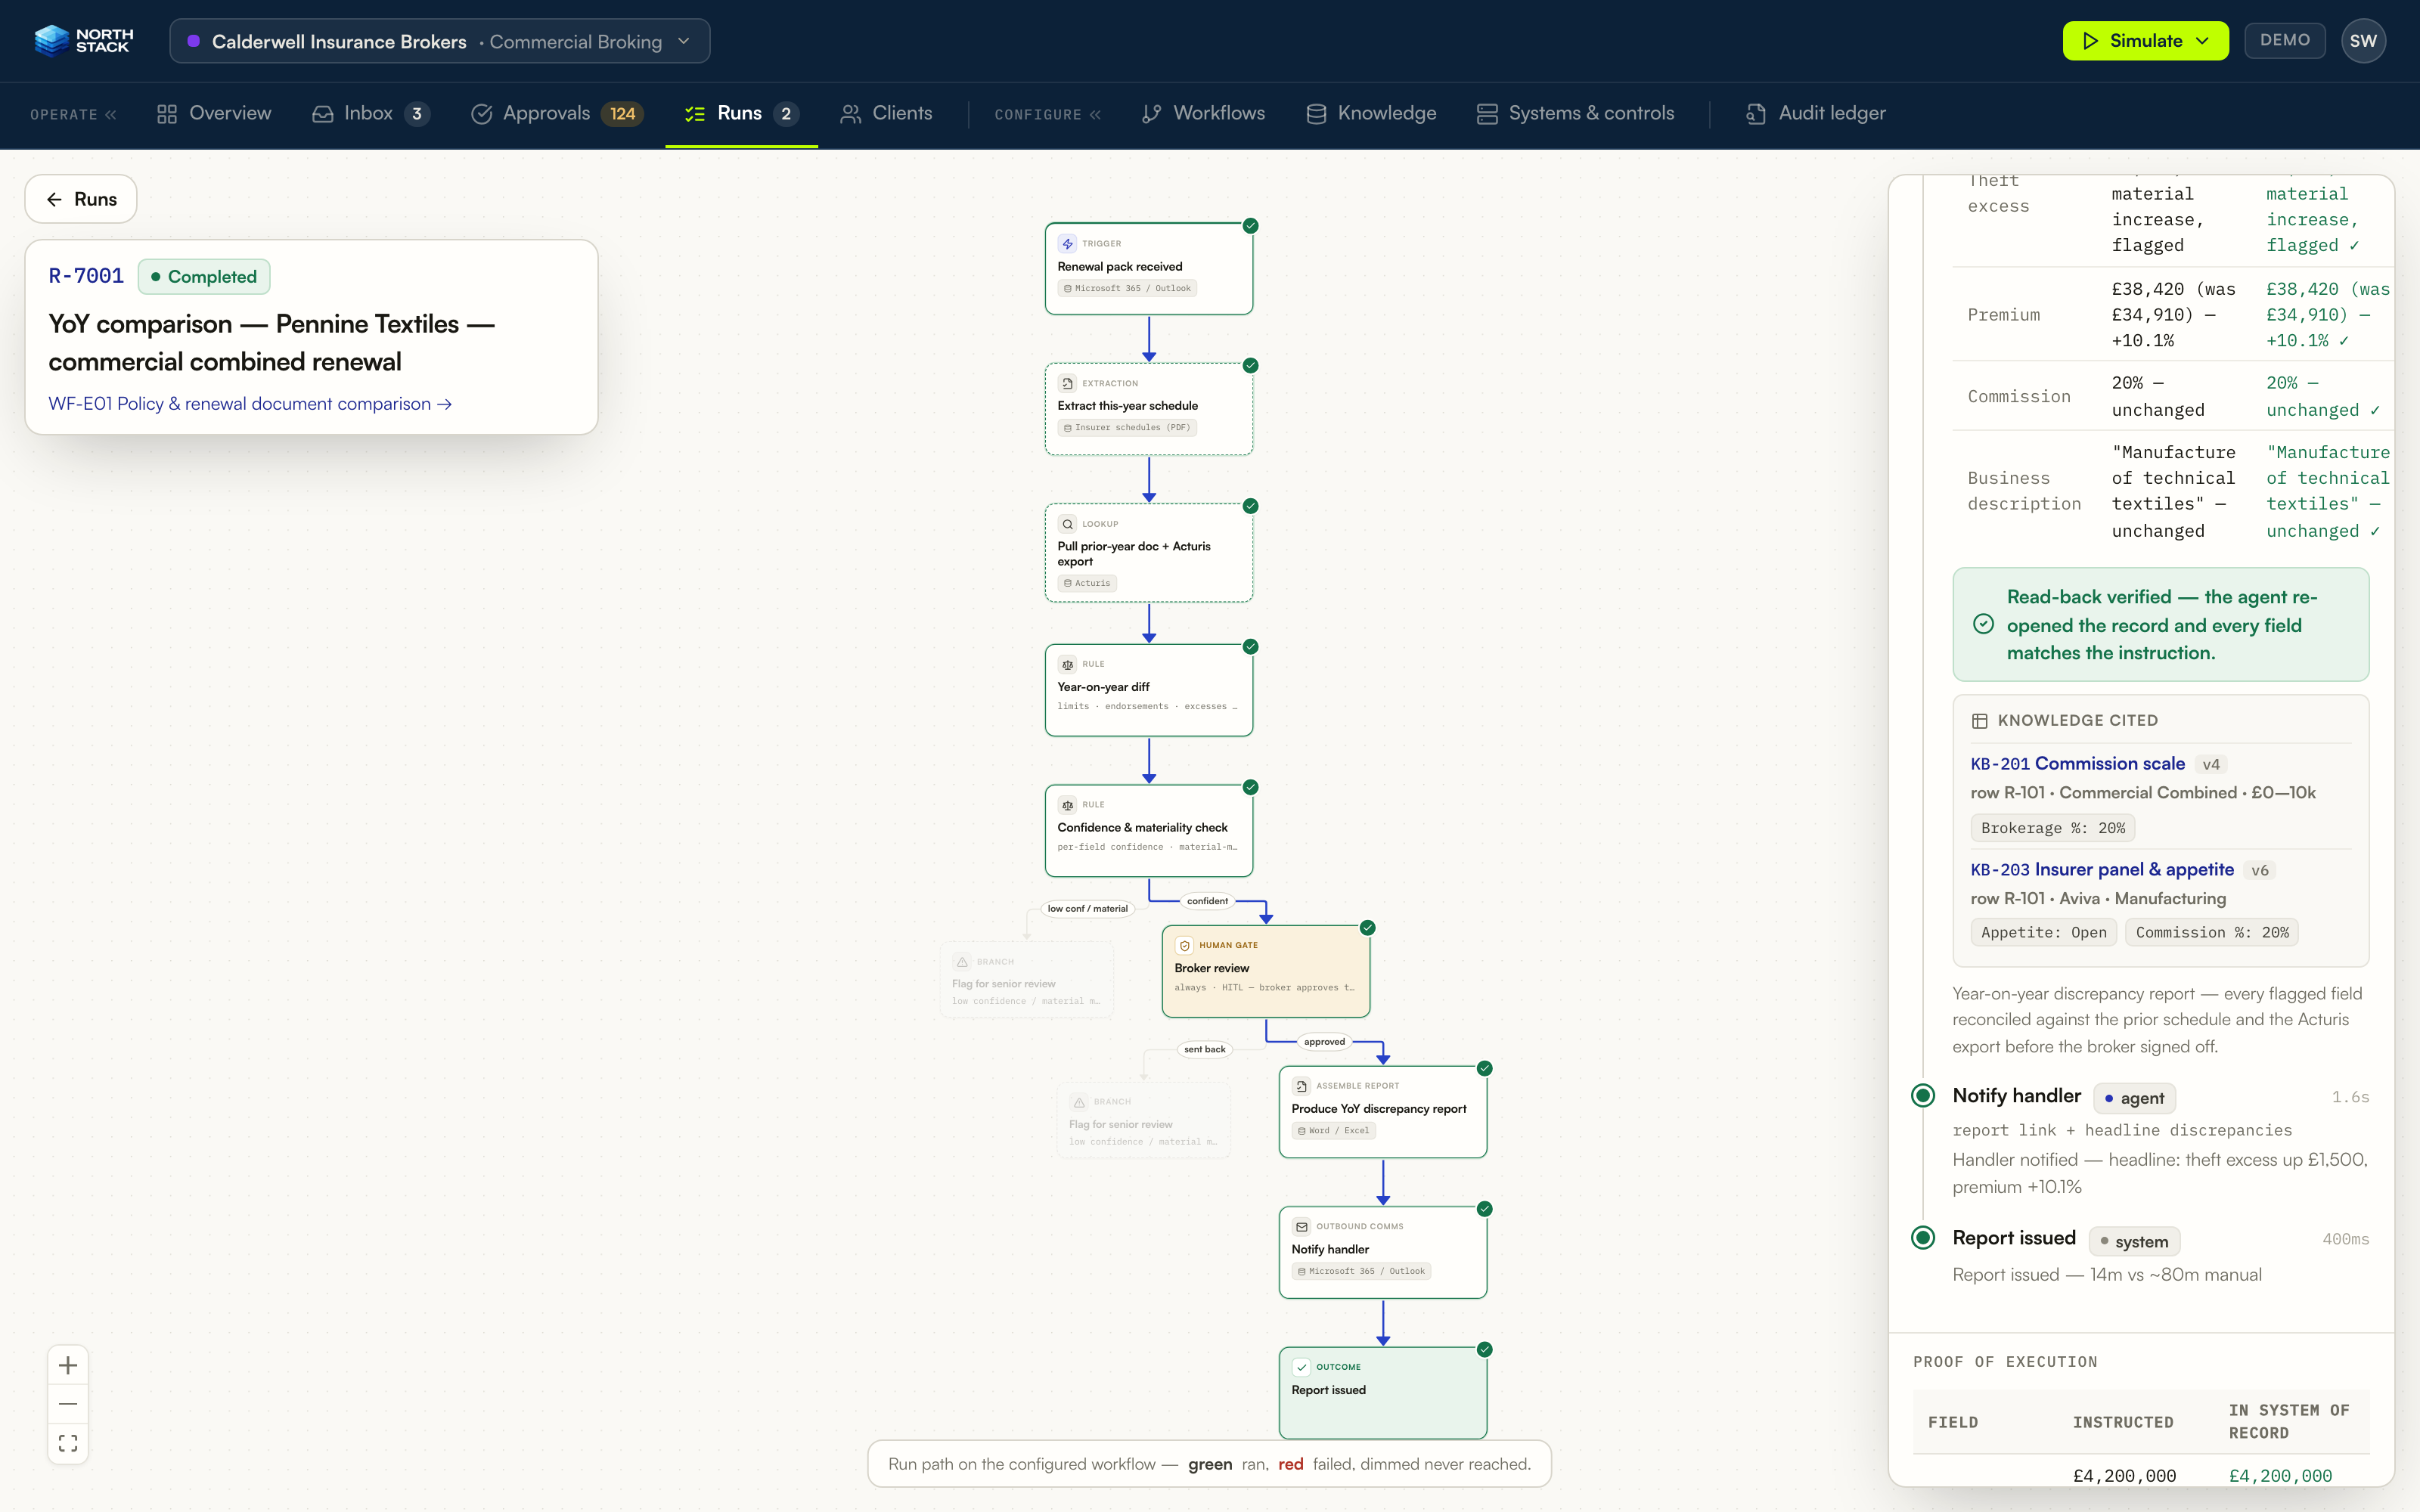Expand the Calderwell Insurance Brokers workspace selector
This screenshot has width=2420, height=1512.
coord(440,41)
